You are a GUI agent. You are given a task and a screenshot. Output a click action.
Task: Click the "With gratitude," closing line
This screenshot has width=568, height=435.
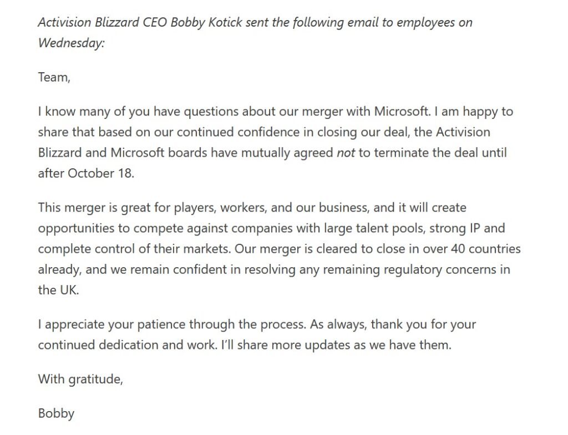(x=80, y=379)
